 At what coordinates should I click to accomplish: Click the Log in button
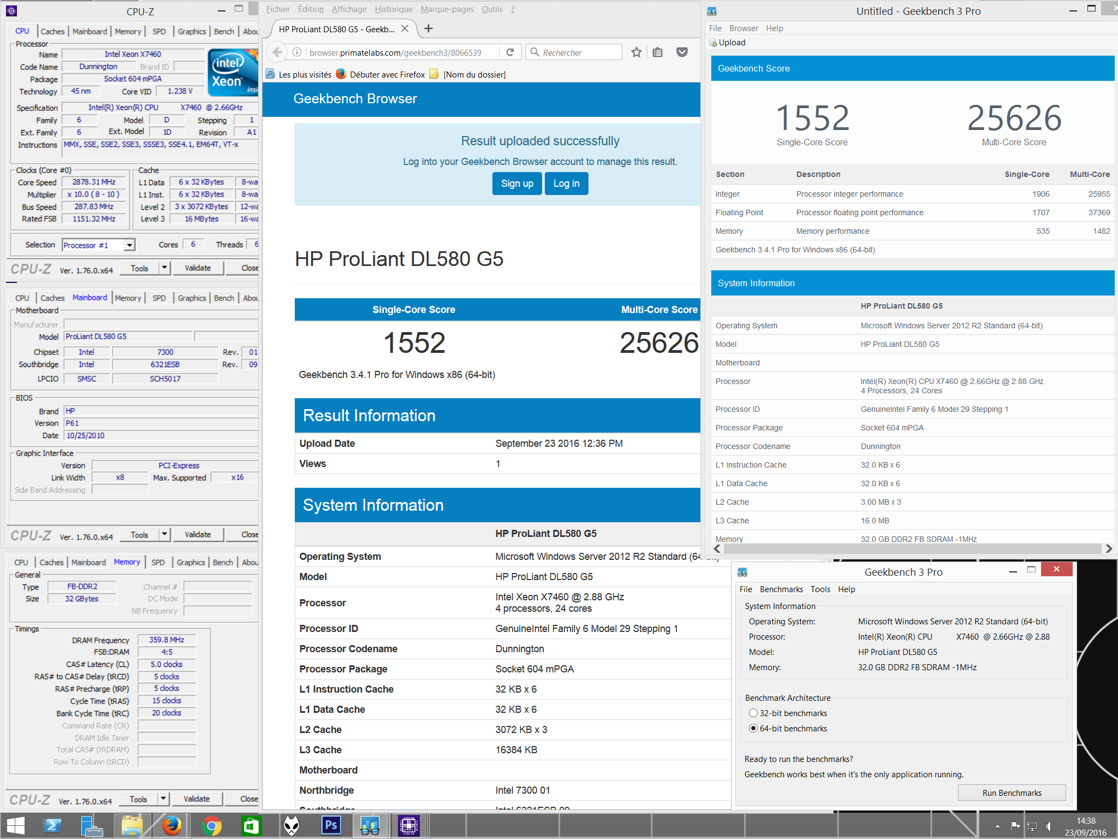(566, 184)
